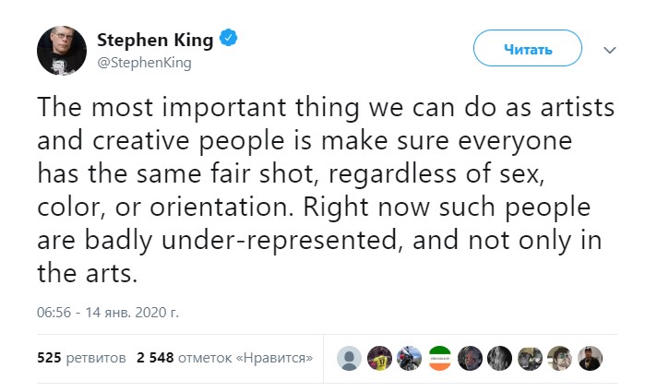View the 525 ретвитов list
657x392 pixels.
[x=81, y=357]
